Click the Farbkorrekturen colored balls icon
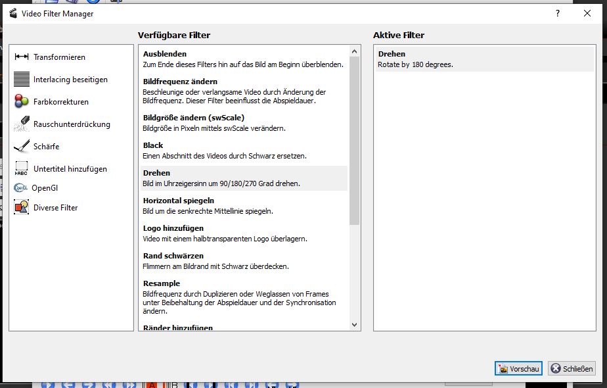The height and width of the screenshot is (388, 607). click(22, 102)
